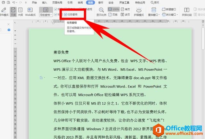The height and width of the screenshot is (139, 205).
Task: Open the customize quick access dropdown
Action: tap(26, 3)
